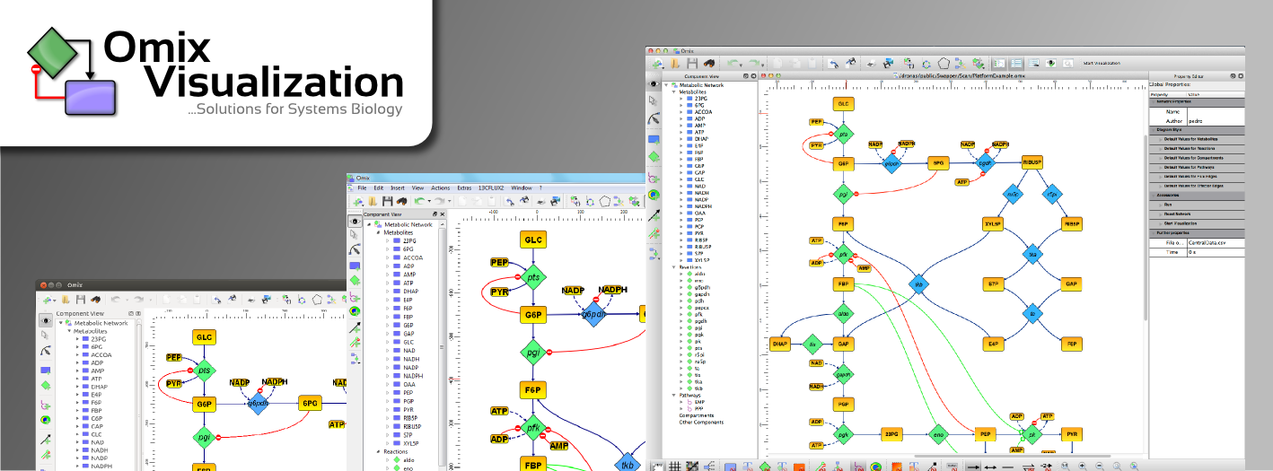Expand 23PG metabolite in Windows Component View
The height and width of the screenshot is (471, 1273).
point(387,240)
